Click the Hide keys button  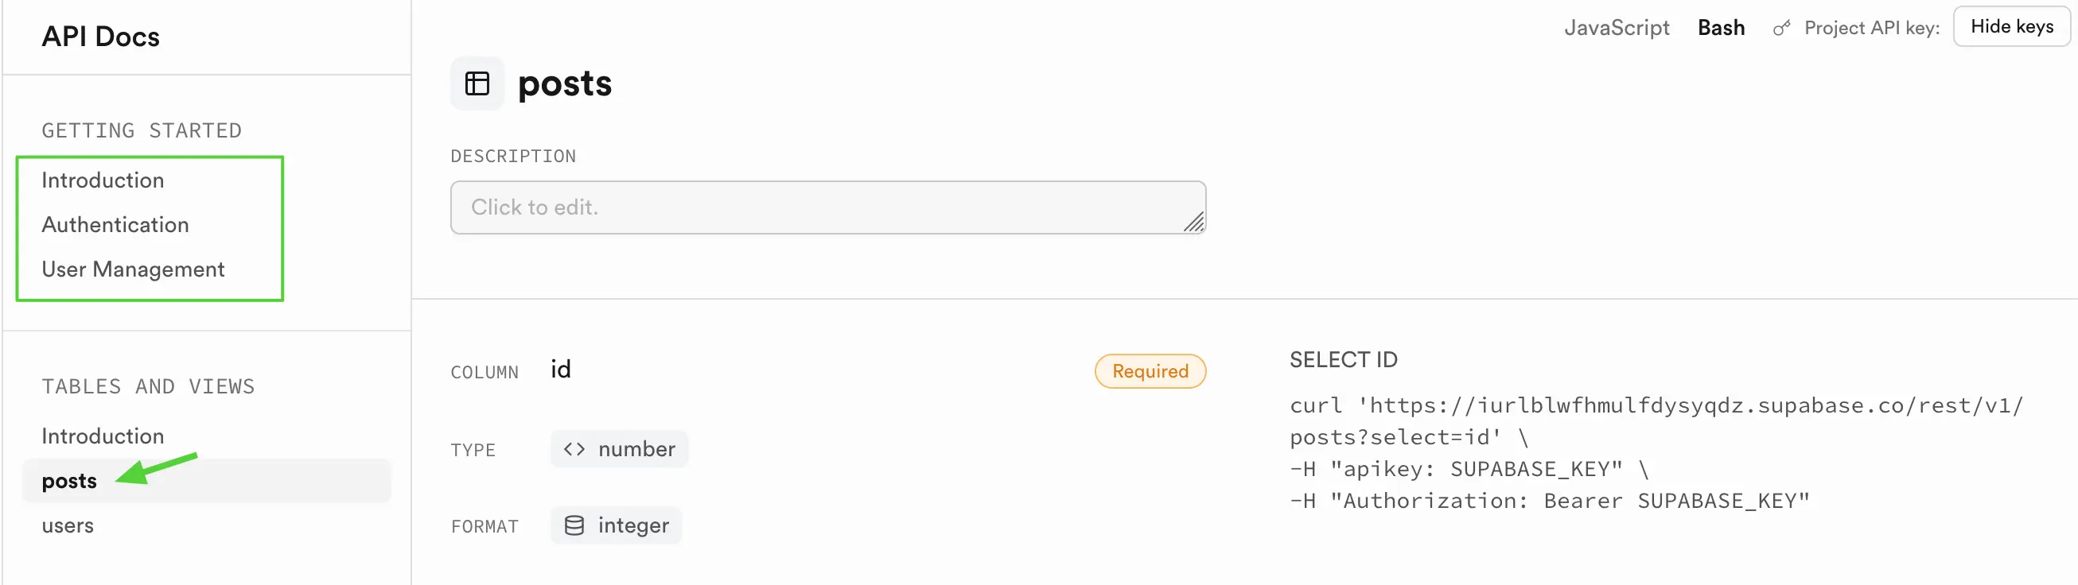click(2012, 26)
